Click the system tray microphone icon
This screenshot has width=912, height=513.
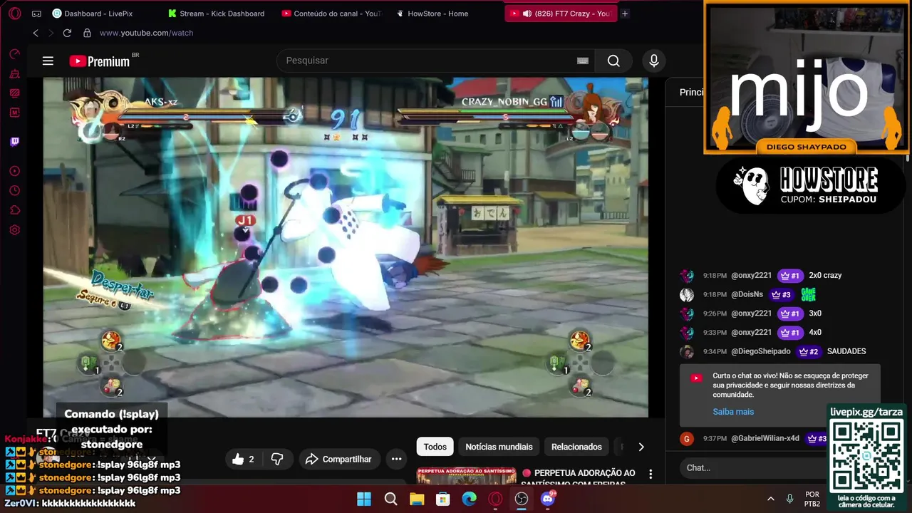(x=789, y=499)
